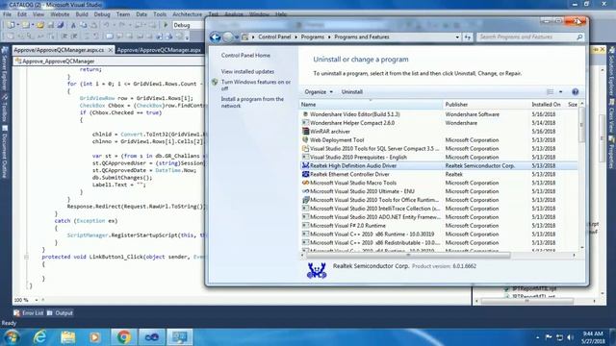Open the Output tab at bottom
This screenshot has width=616, height=346.
(x=60, y=313)
